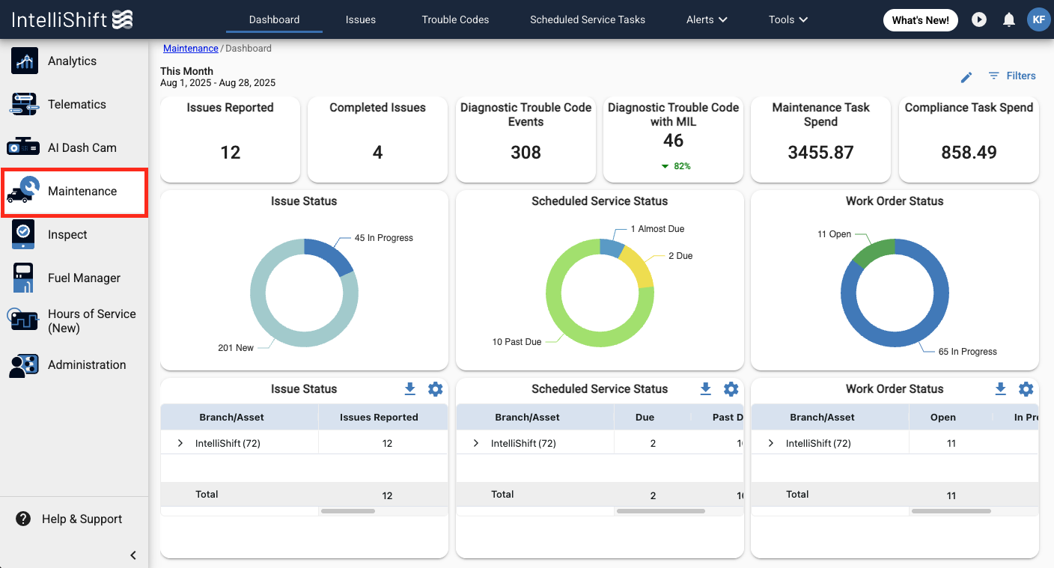1054x568 pixels.
Task: Expand IntelliShift (72) row in Issue Status table
Action: point(180,443)
